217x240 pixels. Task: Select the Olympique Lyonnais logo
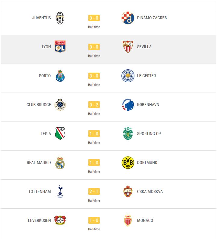tap(60, 47)
